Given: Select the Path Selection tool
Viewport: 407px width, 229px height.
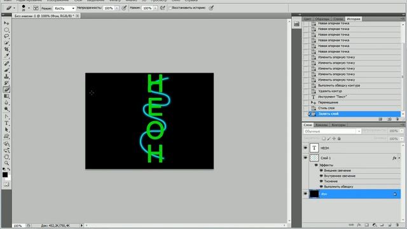Looking at the screenshot, I should (x=6, y=130).
